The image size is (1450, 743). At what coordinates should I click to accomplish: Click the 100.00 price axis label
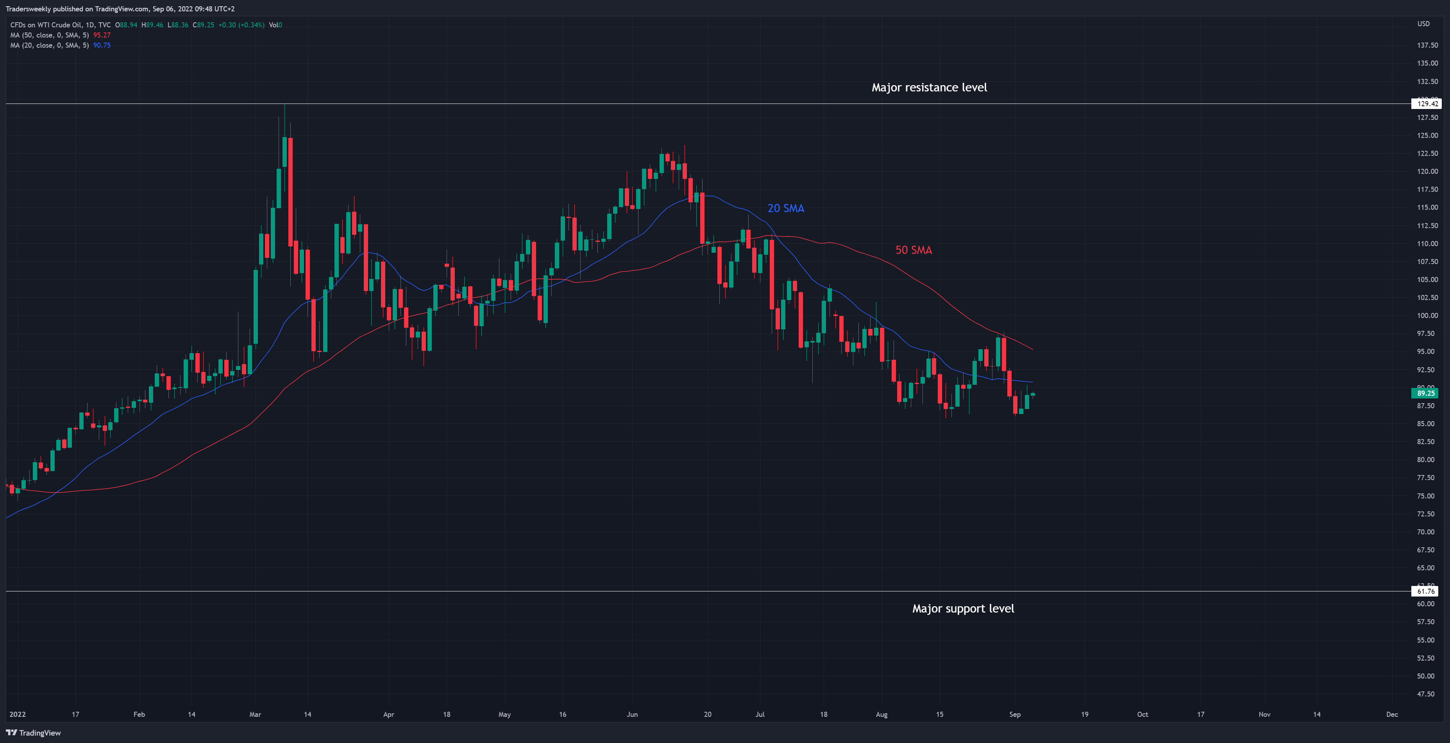point(1427,316)
